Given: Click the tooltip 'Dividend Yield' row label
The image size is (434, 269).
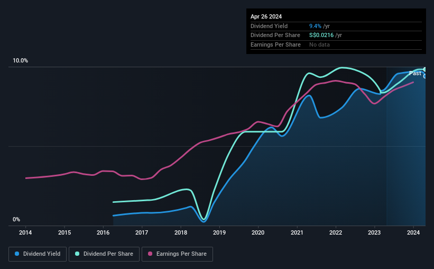Looking at the screenshot, I should tap(269, 26).
